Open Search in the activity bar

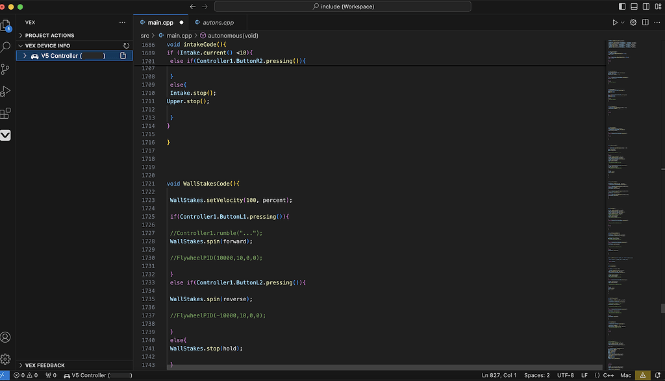(7, 47)
